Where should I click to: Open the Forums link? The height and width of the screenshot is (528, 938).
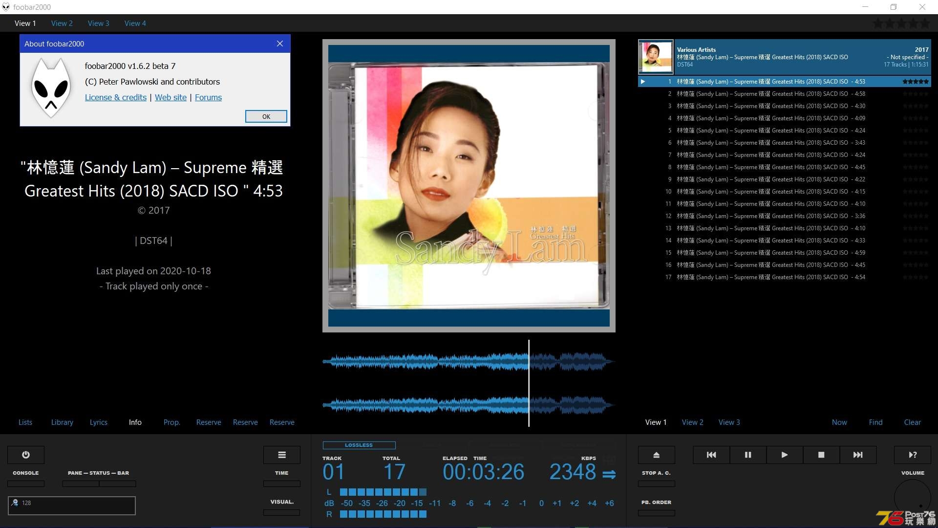coord(208,97)
